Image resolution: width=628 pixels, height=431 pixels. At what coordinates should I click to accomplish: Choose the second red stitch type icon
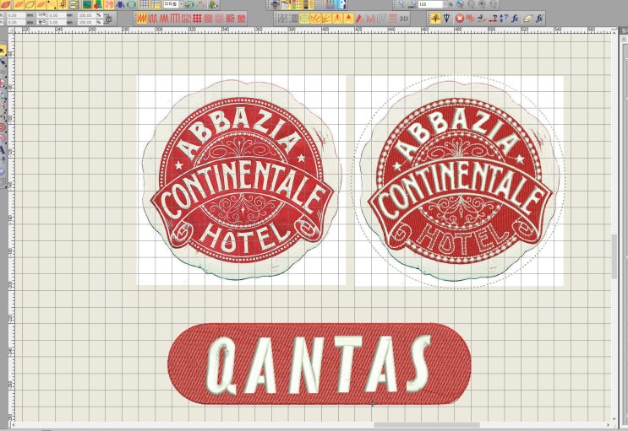152,19
